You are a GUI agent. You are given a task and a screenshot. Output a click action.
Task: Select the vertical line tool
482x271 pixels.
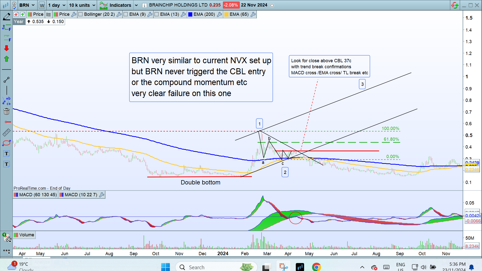pyautogui.click(x=7, y=90)
